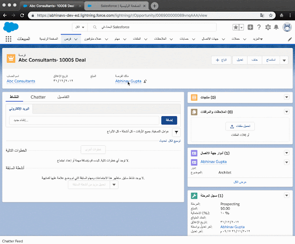Open Contact Roles list actions dropdown
The height and width of the screenshot is (244, 295).
pyautogui.click(x=287, y=153)
